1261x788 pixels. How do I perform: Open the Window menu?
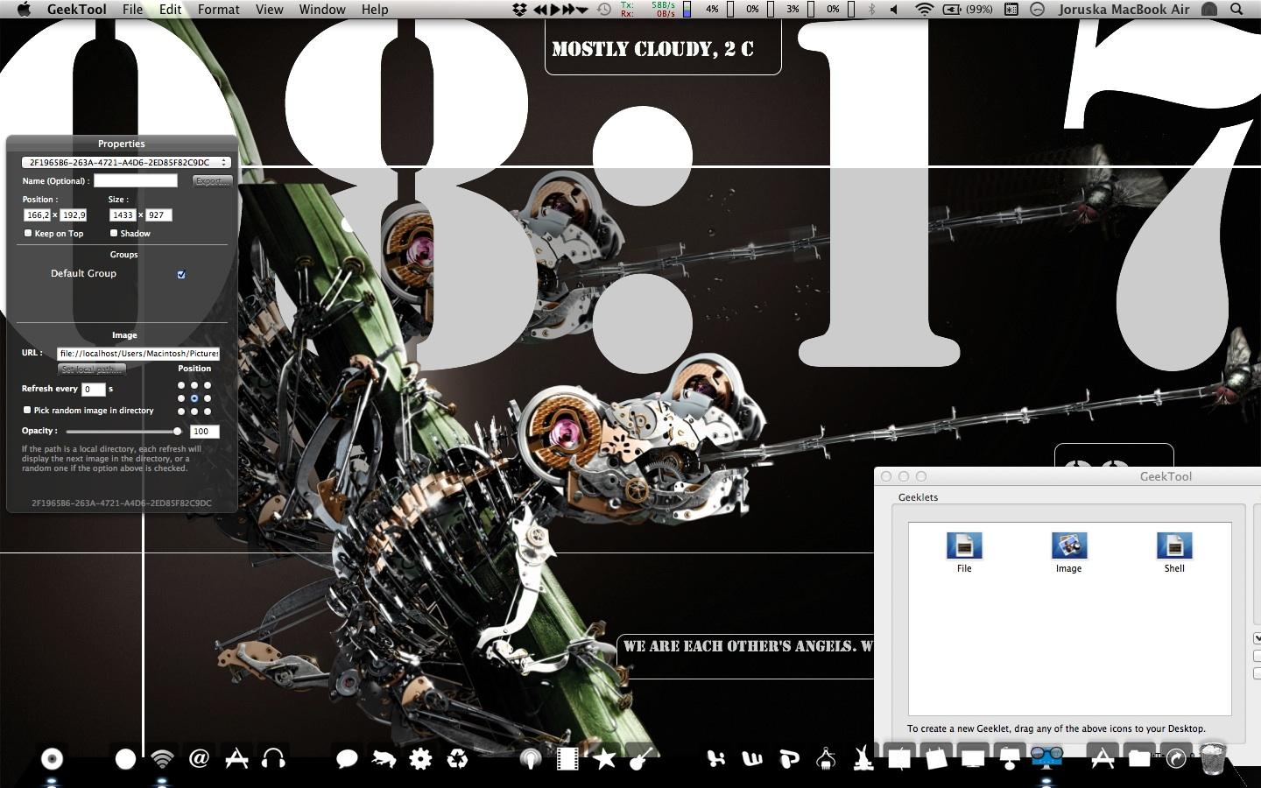point(322,10)
